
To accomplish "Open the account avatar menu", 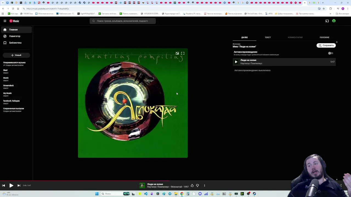I will click(x=334, y=21).
